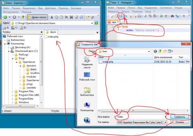Open the Explorer++ address bar dropdown
Image resolution: width=193 pixels, height=136 pixels.
coord(92,23)
